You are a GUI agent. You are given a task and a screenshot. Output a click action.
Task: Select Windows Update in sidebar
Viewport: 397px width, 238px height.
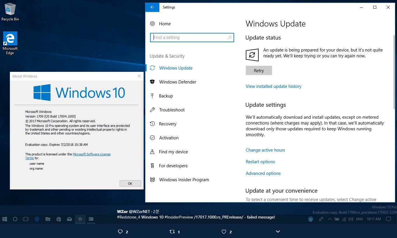171,68
